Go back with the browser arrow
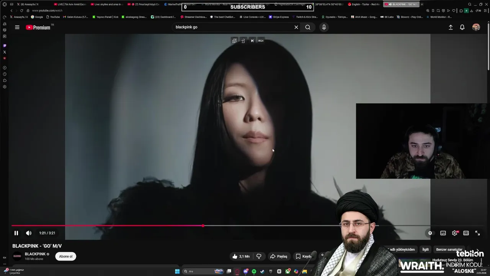Viewport: 490px width, 276px height. coord(11,11)
